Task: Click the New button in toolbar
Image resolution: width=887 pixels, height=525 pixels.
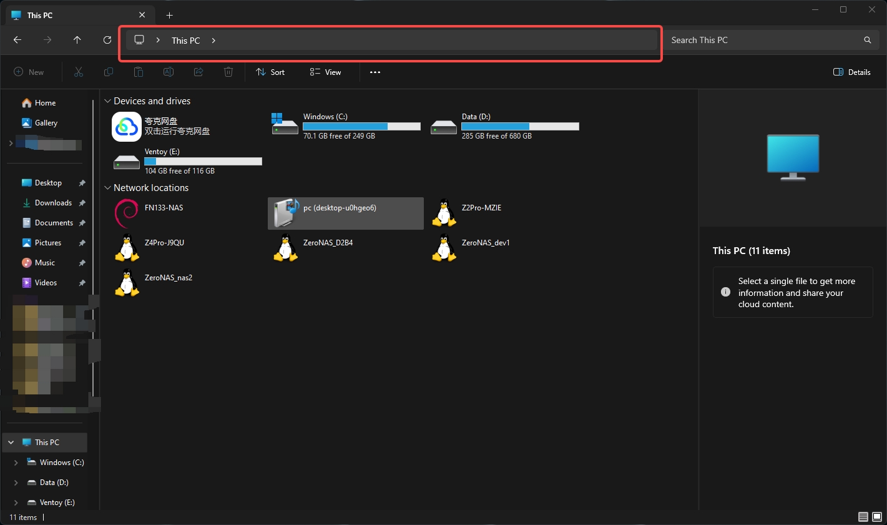Action: click(29, 72)
